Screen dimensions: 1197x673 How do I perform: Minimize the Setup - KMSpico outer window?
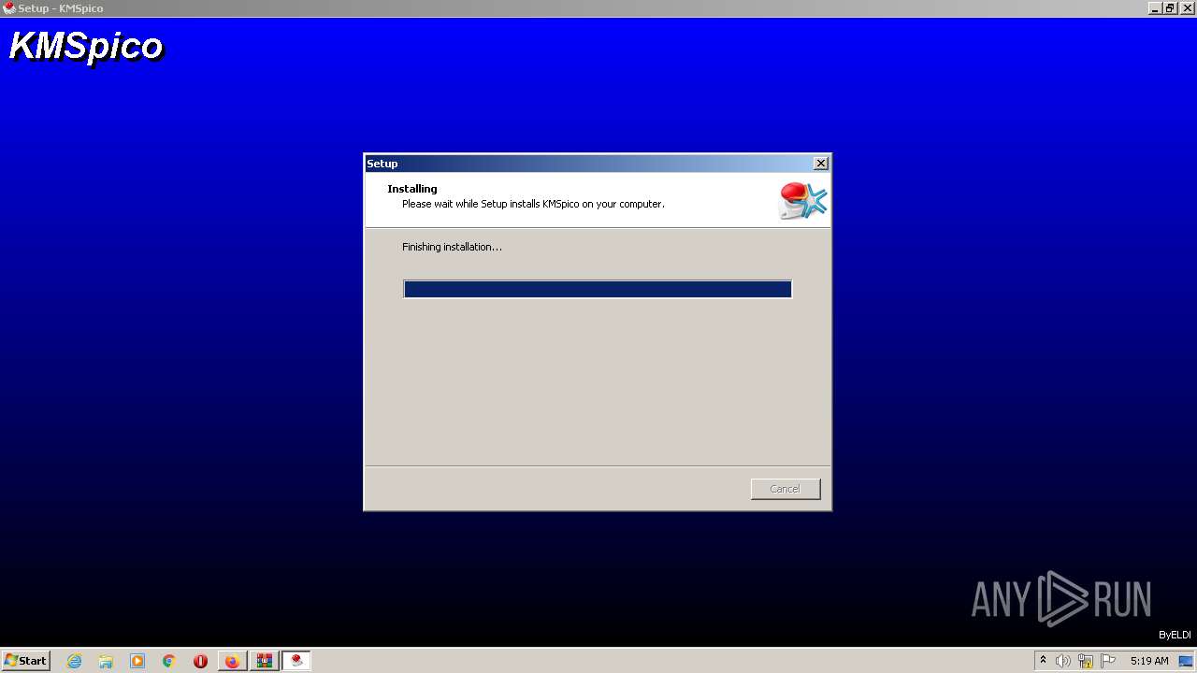click(x=1155, y=8)
